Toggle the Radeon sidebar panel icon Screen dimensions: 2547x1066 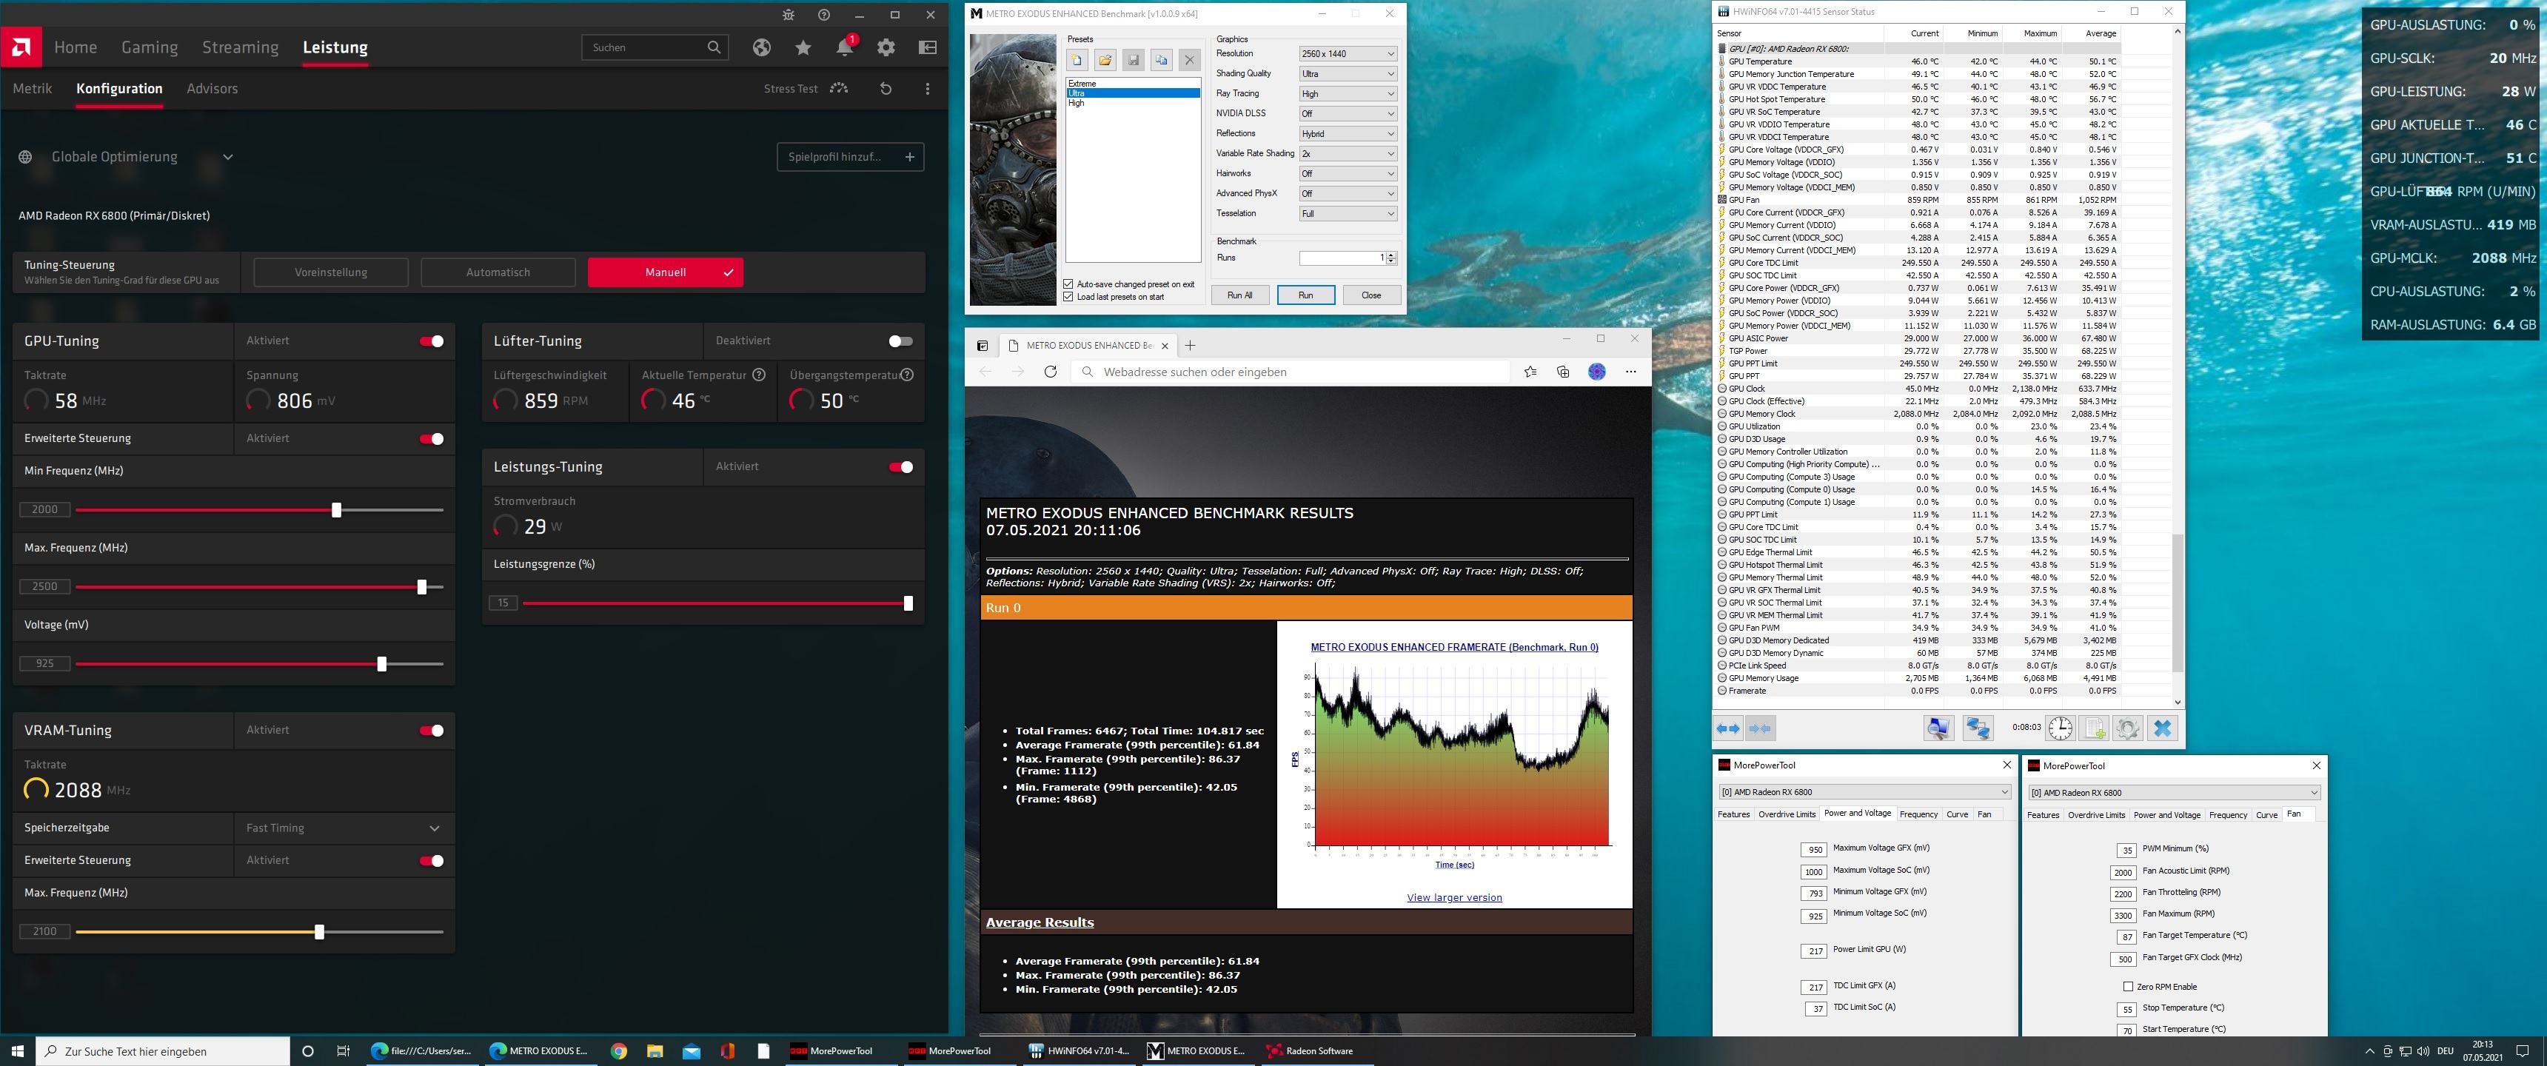click(928, 47)
